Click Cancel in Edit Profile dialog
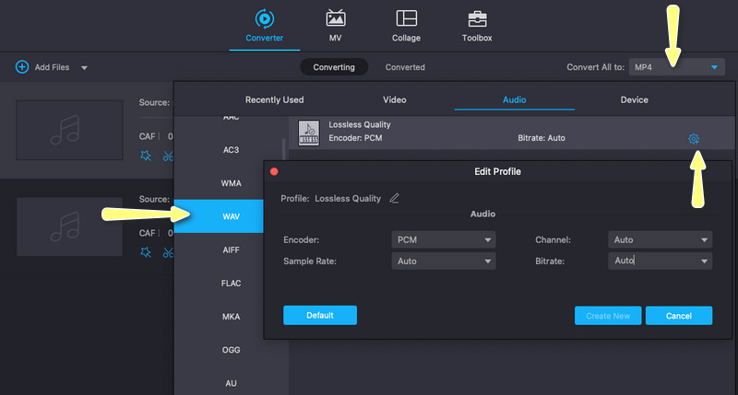This screenshot has height=395, width=738. point(678,316)
